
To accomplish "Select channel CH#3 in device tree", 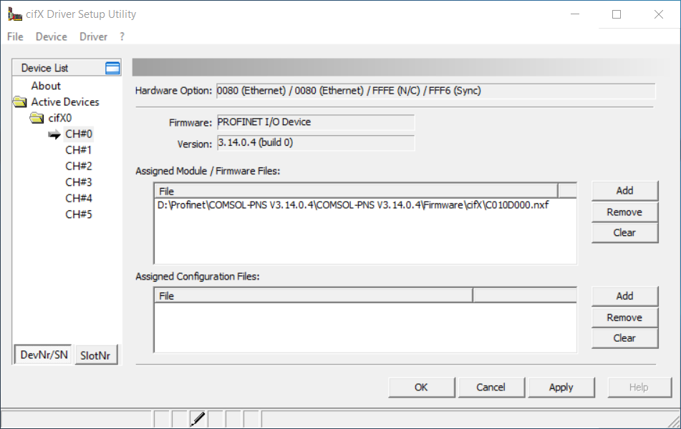I will point(78,182).
